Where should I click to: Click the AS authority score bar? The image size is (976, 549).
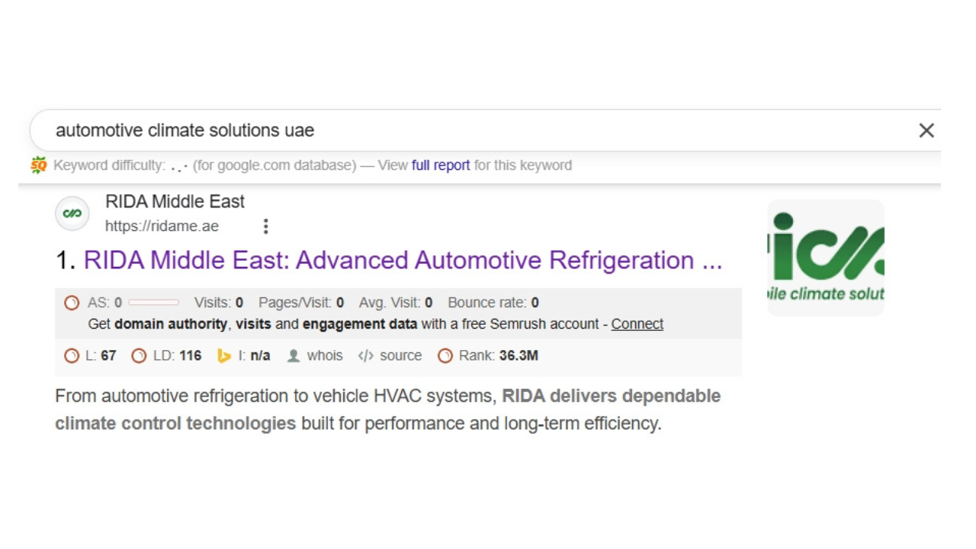coord(154,303)
